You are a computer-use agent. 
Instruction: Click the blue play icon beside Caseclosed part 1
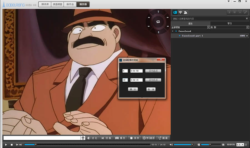(x=180, y=36)
